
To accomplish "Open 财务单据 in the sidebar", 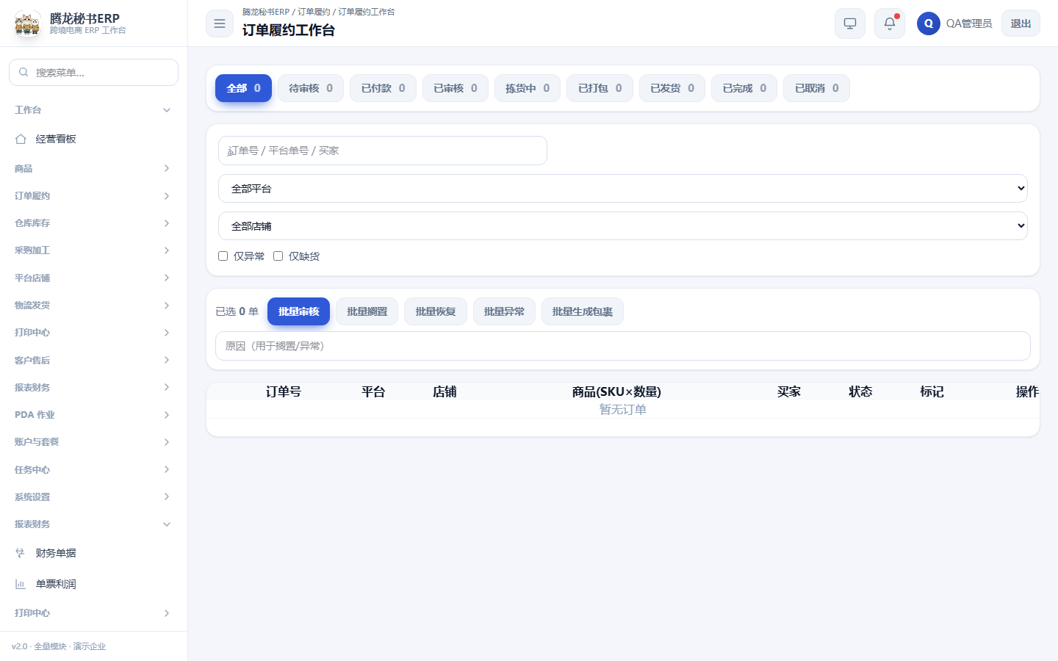I will coord(93,553).
